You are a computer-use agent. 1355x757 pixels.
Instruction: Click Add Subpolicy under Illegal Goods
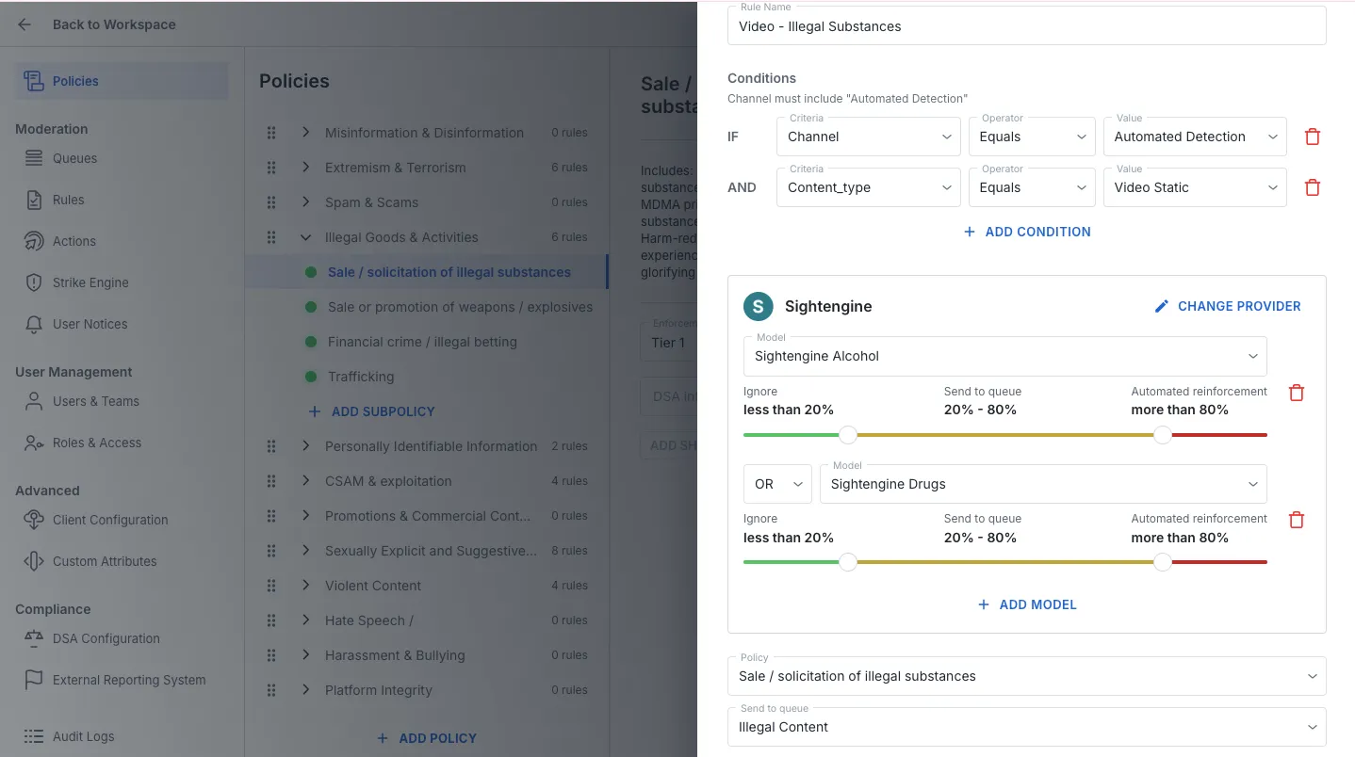click(372, 411)
